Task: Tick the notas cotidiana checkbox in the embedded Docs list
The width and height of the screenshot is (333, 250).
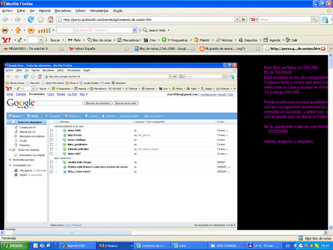Action: (51, 140)
